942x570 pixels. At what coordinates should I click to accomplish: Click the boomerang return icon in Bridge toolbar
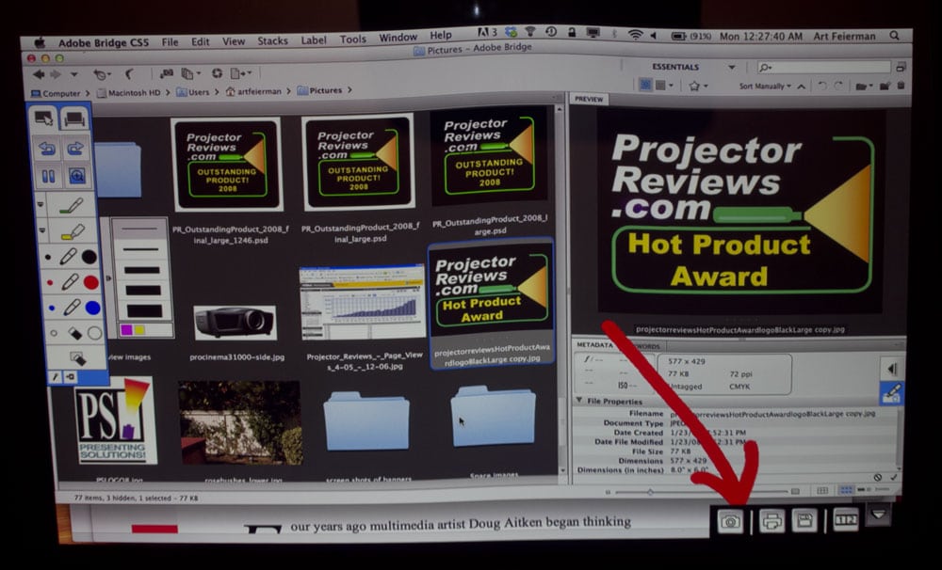click(x=129, y=73)
